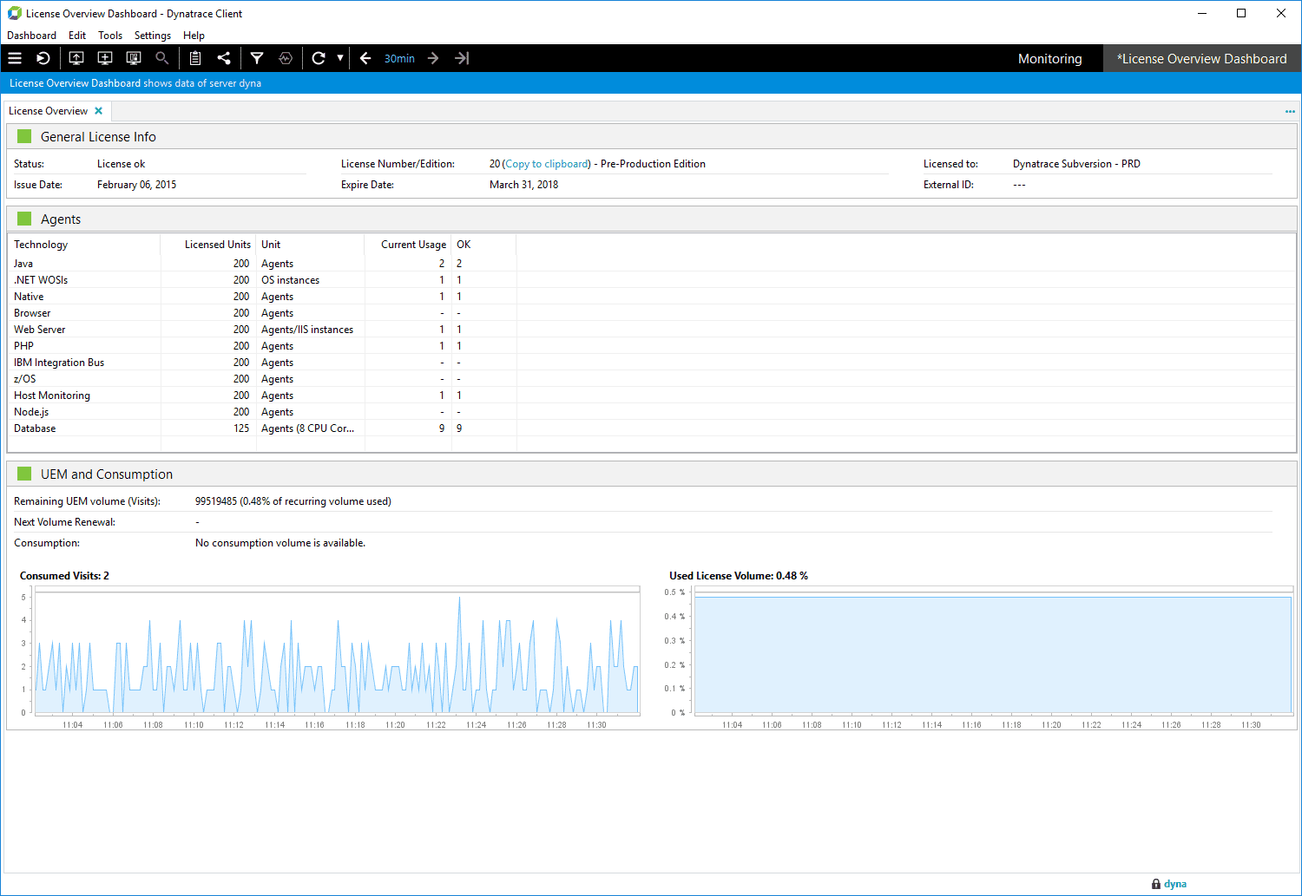Click the OS instances unit cell
This screenshot has width=1302, height=896.
[x=290, y=280]
